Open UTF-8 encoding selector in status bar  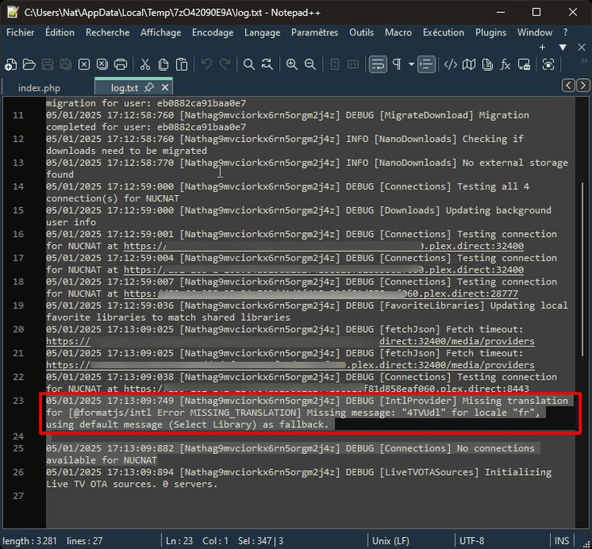[472, 541]
